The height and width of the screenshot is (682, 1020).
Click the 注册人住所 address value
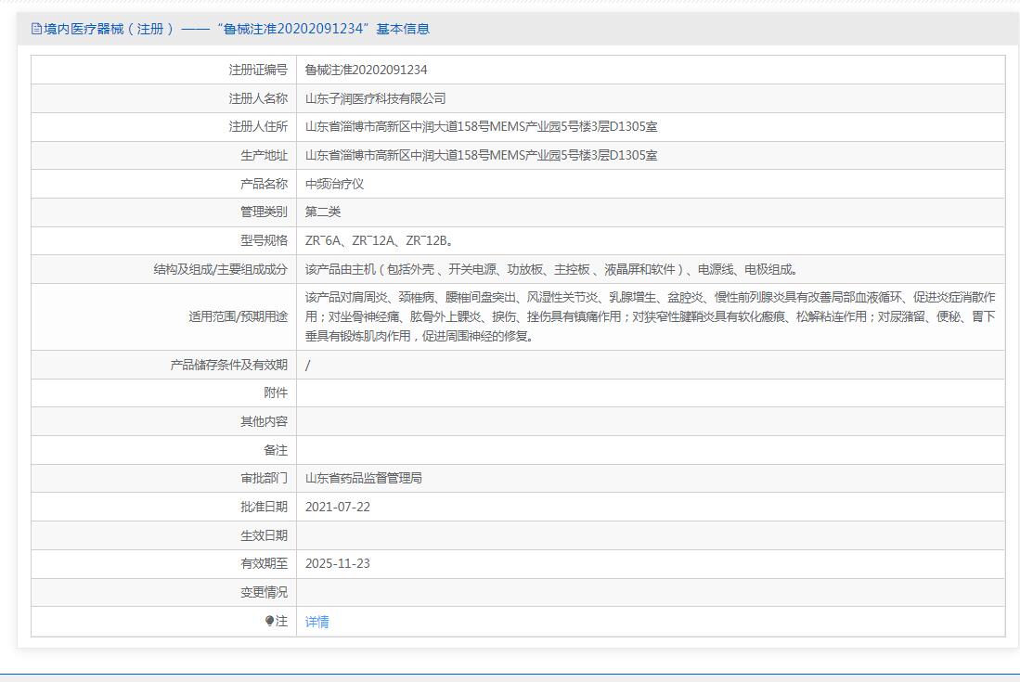481,127
